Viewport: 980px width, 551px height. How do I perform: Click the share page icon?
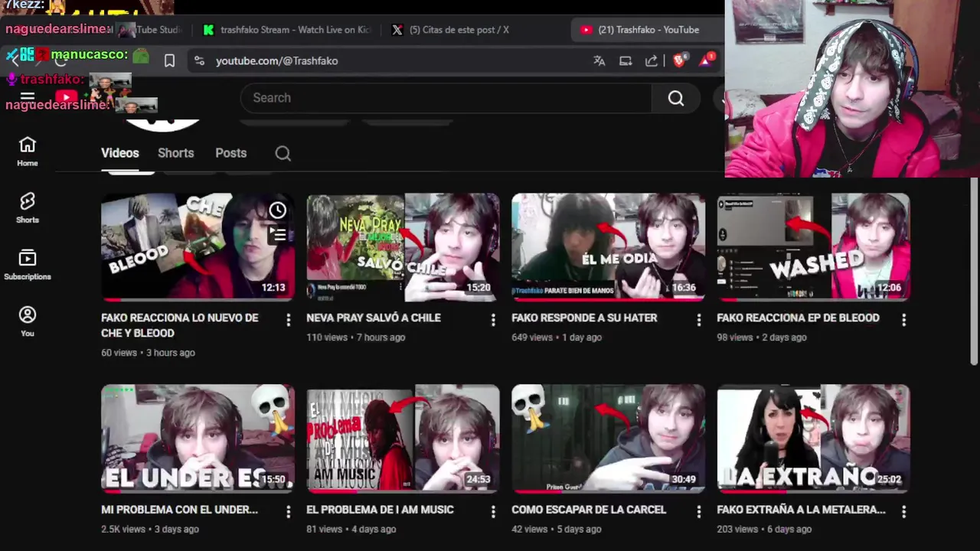[x=652, y=60]
